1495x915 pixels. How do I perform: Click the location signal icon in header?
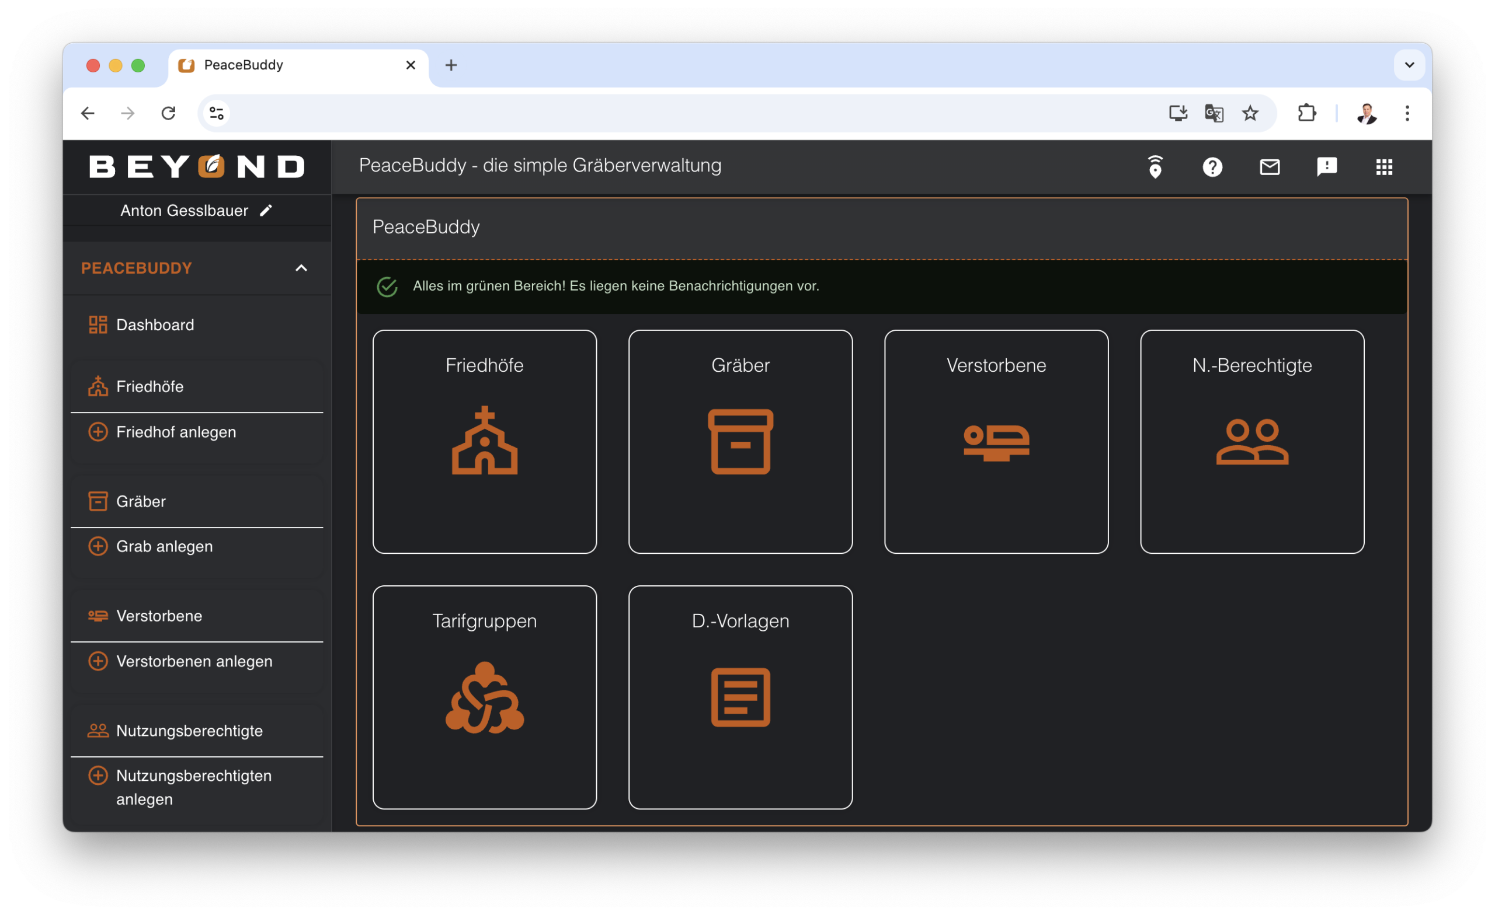pyautogui.click(x=1155, y=167)
